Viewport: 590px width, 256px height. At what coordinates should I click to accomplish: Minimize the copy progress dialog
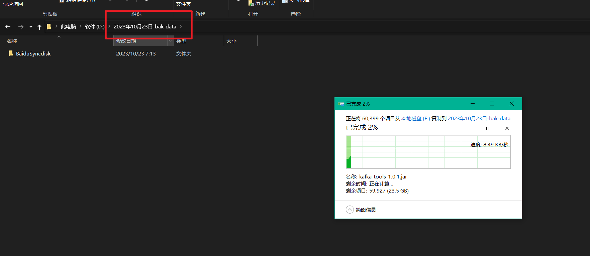(x=473, y=104)
